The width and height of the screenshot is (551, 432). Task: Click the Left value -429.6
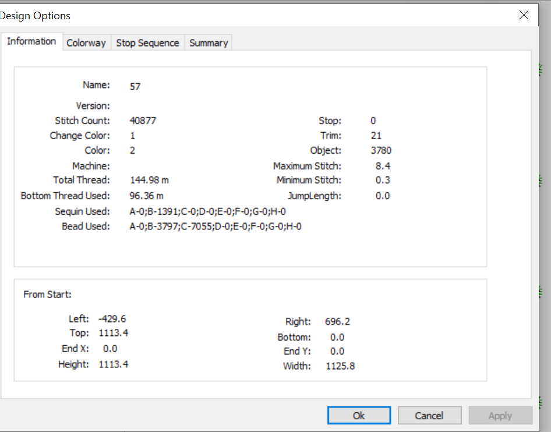112,319
